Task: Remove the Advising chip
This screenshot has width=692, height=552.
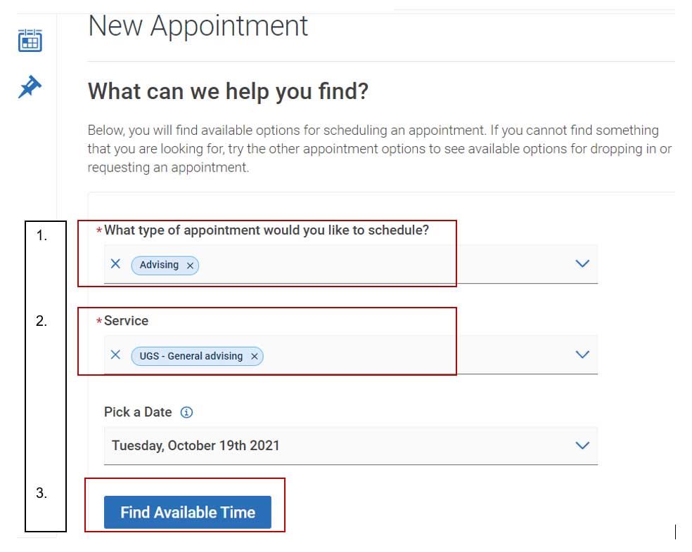Action: (x=190, y=265)
